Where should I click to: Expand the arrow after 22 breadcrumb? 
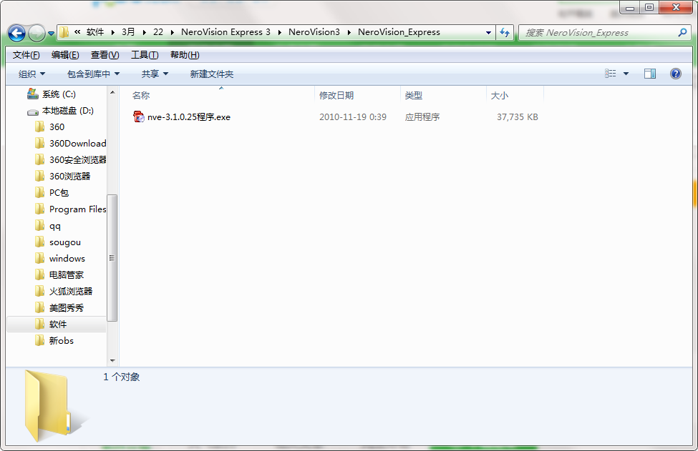coord(173,32)
